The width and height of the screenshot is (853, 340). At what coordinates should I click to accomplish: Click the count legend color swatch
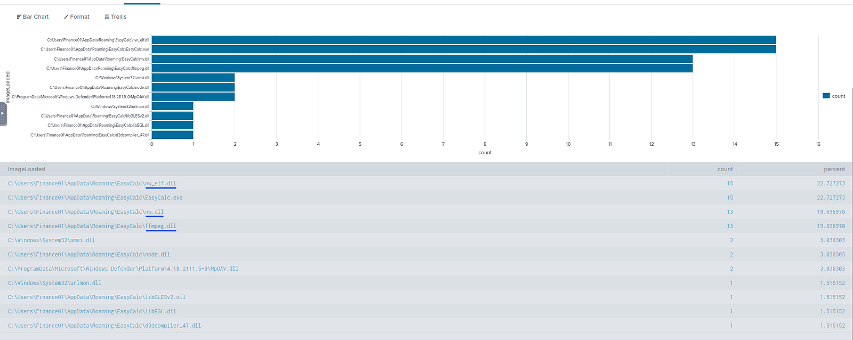click(826, 96)
